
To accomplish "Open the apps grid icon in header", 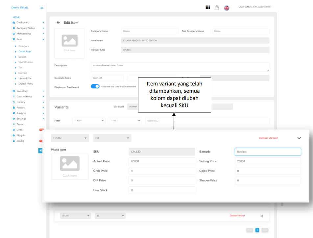I will [208, 8].
